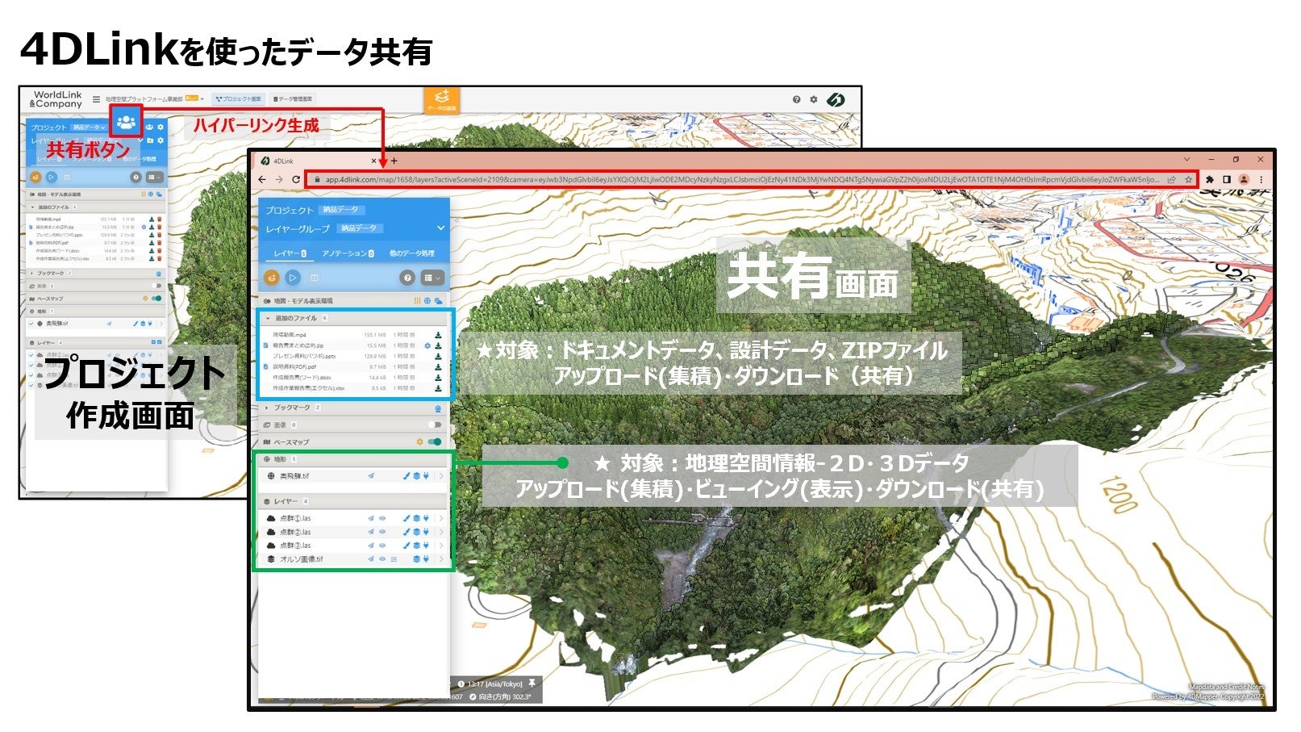
Task: Open style brush for 奥飛騨.tif
Action: click(x=407, y=476)
